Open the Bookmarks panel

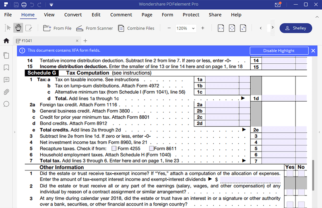point(6,67)
